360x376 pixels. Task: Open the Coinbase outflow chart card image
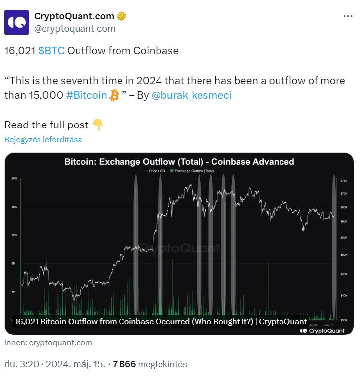179,244
